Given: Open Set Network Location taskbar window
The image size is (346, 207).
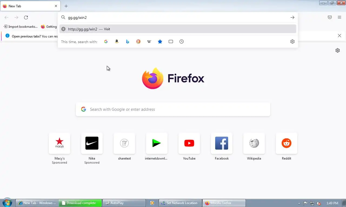Looking at the screenshot, I should (180, 203).
